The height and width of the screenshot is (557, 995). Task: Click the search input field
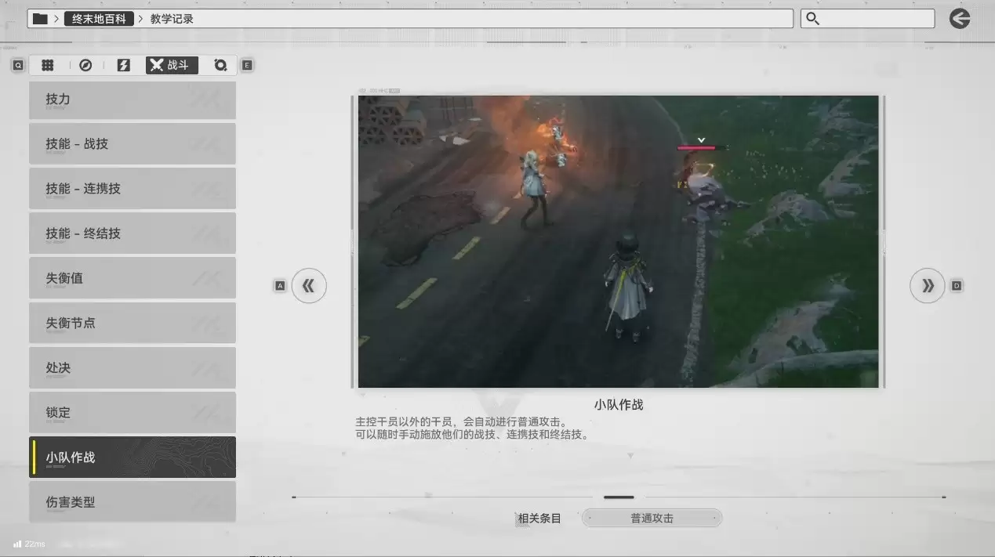[875, 19]
